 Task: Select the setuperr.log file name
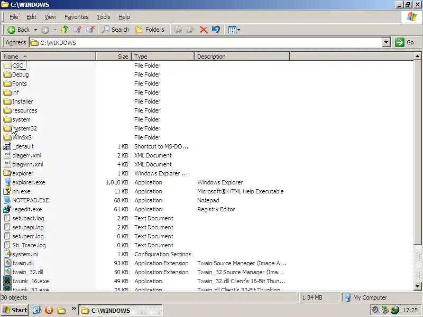coord(28,236)
